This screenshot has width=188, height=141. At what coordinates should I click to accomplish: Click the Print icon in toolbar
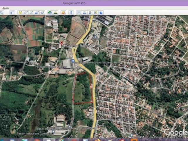coord(84,13)
